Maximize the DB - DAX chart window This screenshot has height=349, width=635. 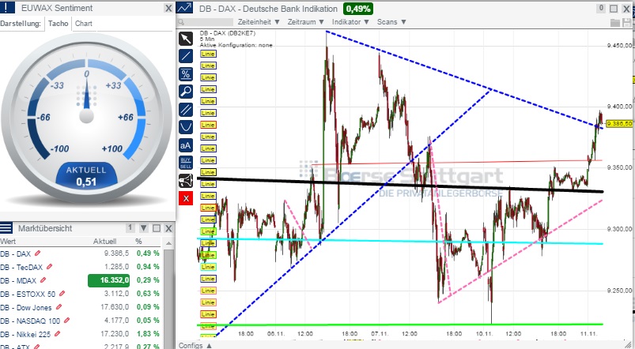pyautogui.click(x=614, y=9)
